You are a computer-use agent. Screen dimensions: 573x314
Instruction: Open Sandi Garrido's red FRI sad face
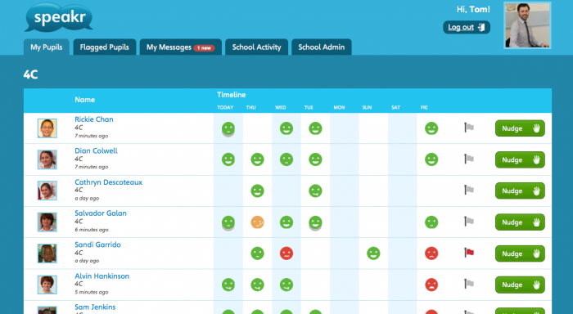(431, 253)
